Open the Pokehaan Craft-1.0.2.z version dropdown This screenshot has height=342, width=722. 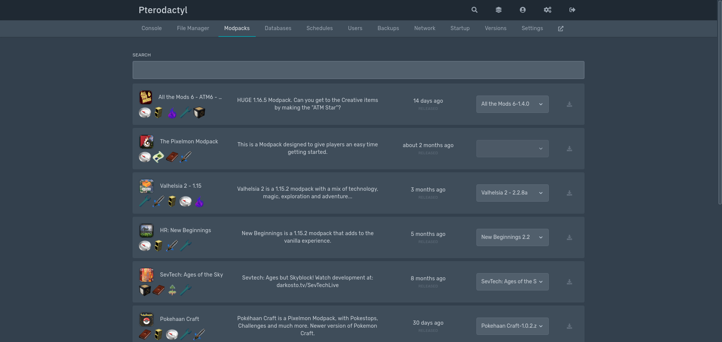tap(512, 326)
